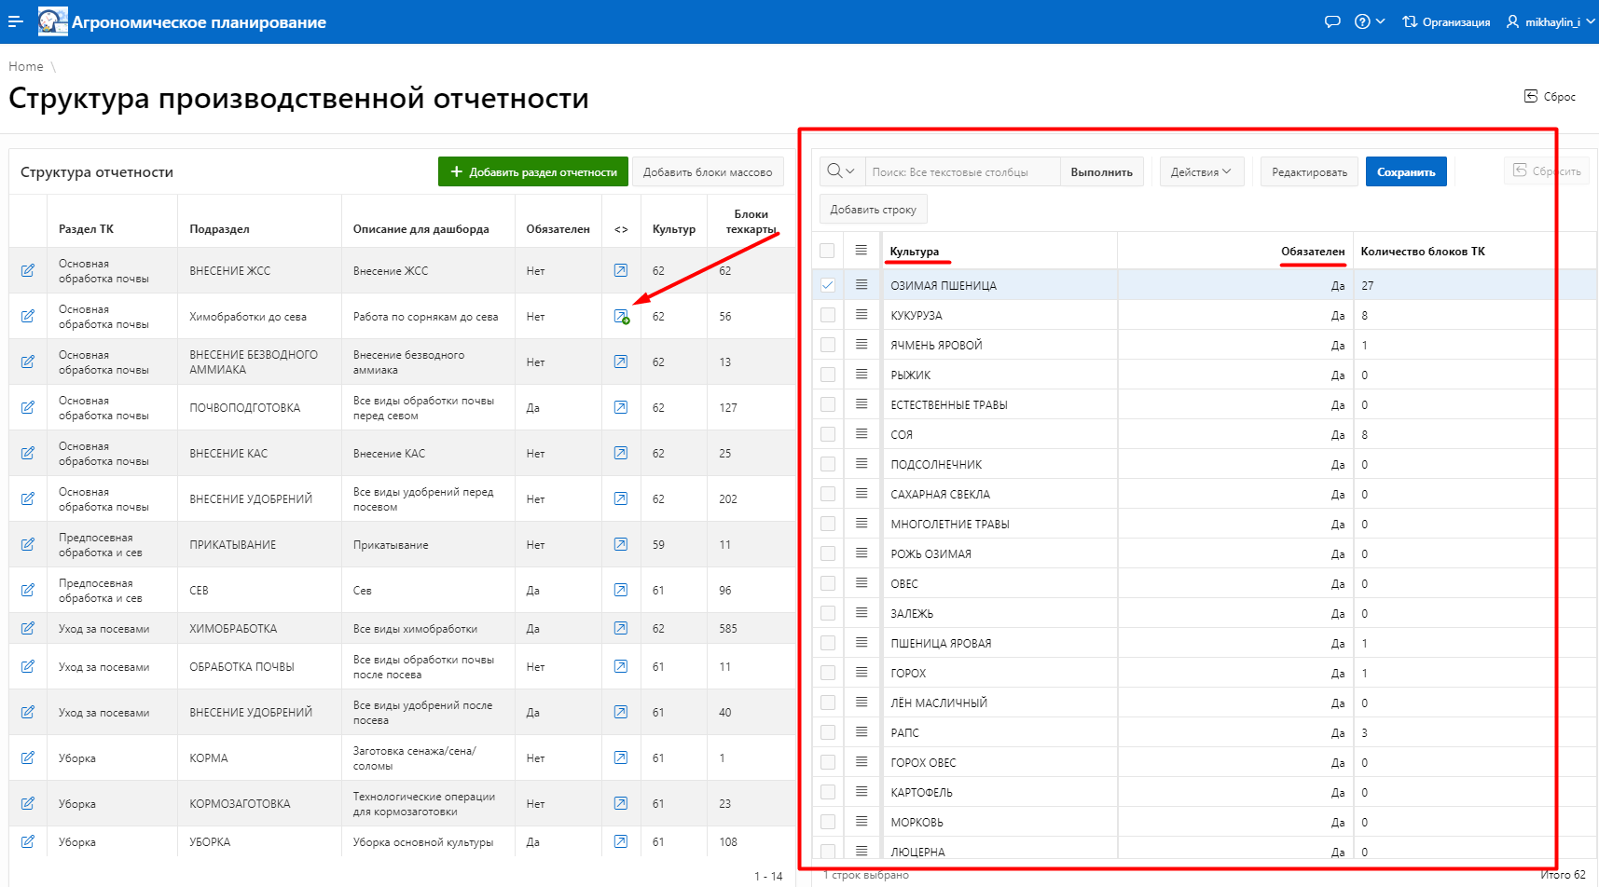1599x887 pixels.
Task: Click edit pencil for КОРМА row
Action: tap(28, 757)
